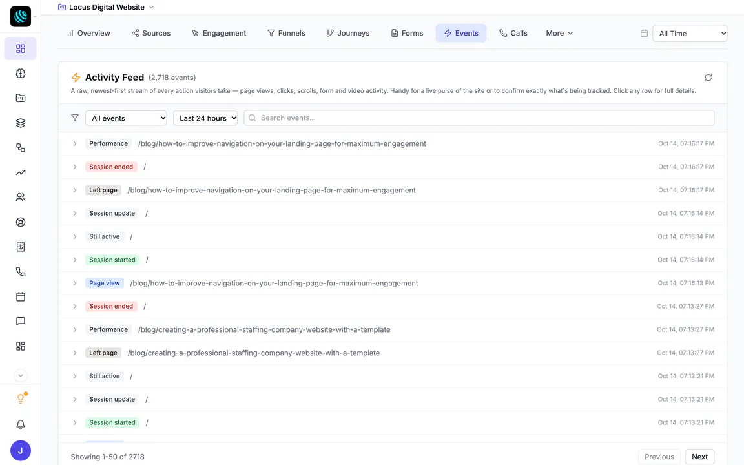Go to the Next page of events
Image resolution: width=744 pixels, height=465 pixels.
pyautogui.click(x=699, y=457)
